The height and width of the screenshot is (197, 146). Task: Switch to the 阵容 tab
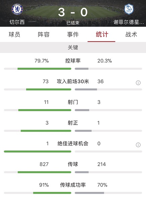(x=44, y=34)
